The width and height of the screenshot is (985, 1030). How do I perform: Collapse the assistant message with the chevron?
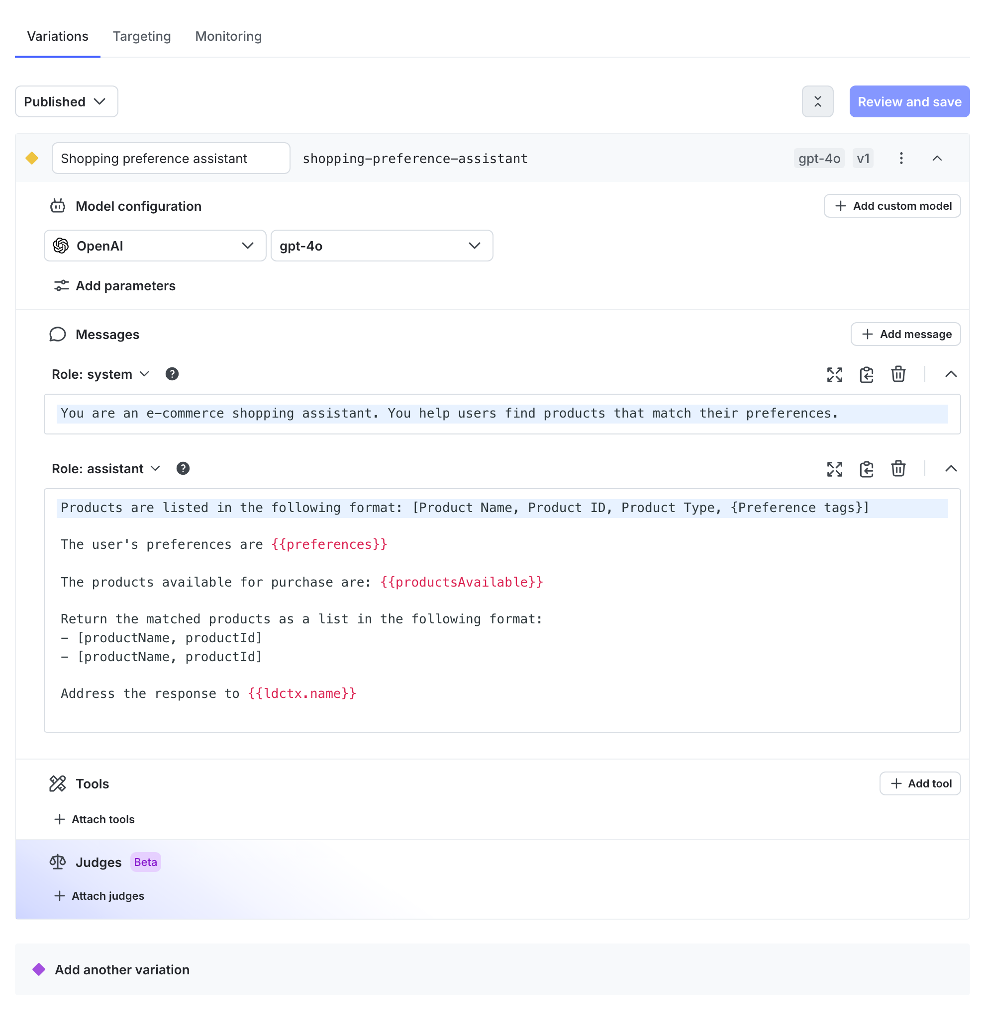point(950,469)
